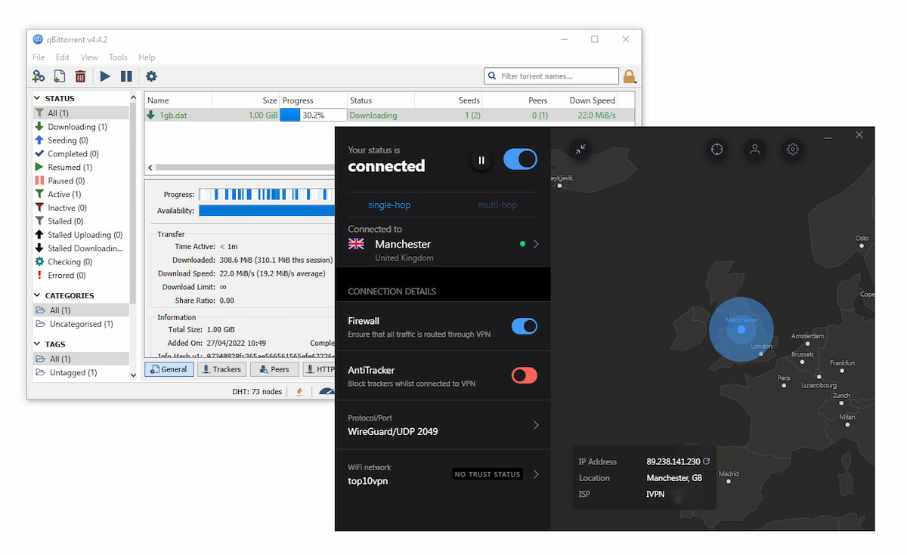Image resolution: width=907 pixels, height=555 pixels.
Task: Click the Add Torrent Link toolbar icon
Action: tap(38, 76)
